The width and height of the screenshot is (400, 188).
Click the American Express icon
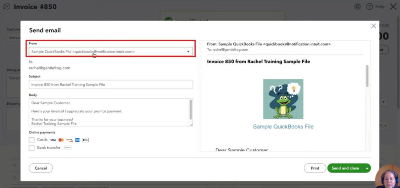(77, 140)
